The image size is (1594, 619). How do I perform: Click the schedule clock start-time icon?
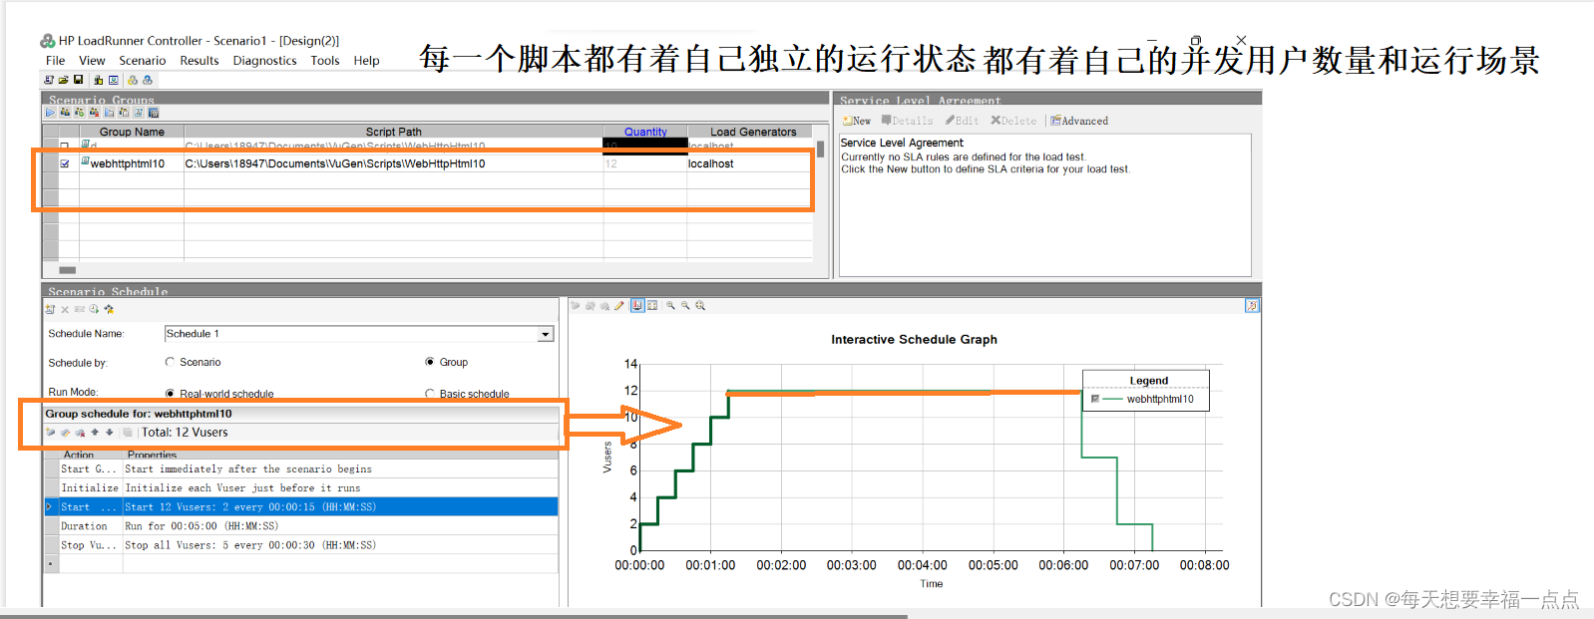point(94,309)
